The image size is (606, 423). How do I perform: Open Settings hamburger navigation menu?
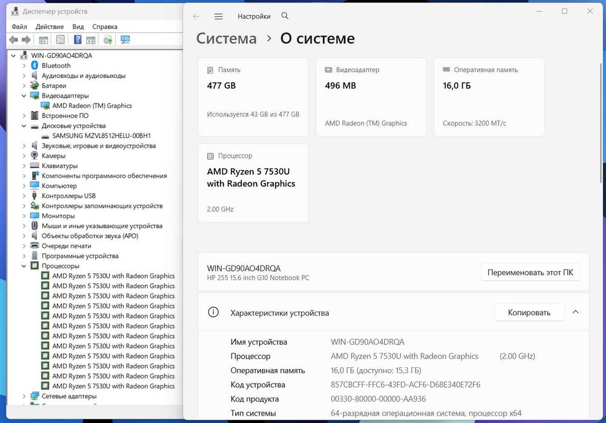(218, 16)
